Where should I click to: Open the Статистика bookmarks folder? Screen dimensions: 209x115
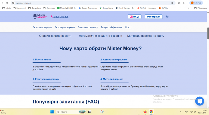tap(49, 8)
